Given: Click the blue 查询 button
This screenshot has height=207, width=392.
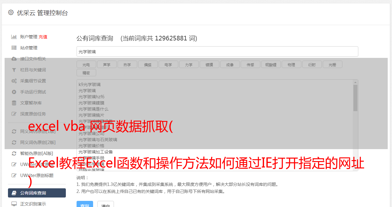Looking at the screenshot, I should pyautogui.click(x=85, y=204).
